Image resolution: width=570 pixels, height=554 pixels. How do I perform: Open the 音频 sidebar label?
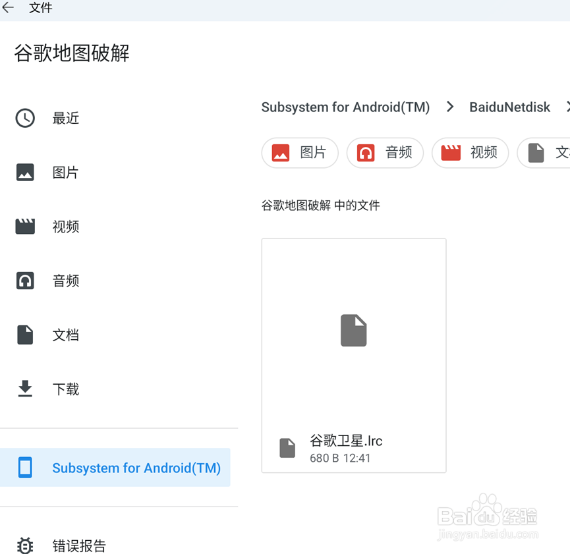click(x=66, y=281)
